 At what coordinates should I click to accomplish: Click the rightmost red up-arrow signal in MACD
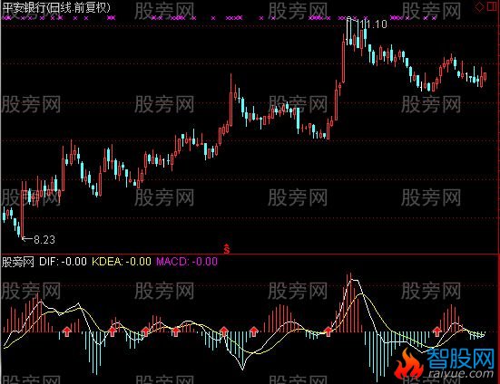pos(436,331)
